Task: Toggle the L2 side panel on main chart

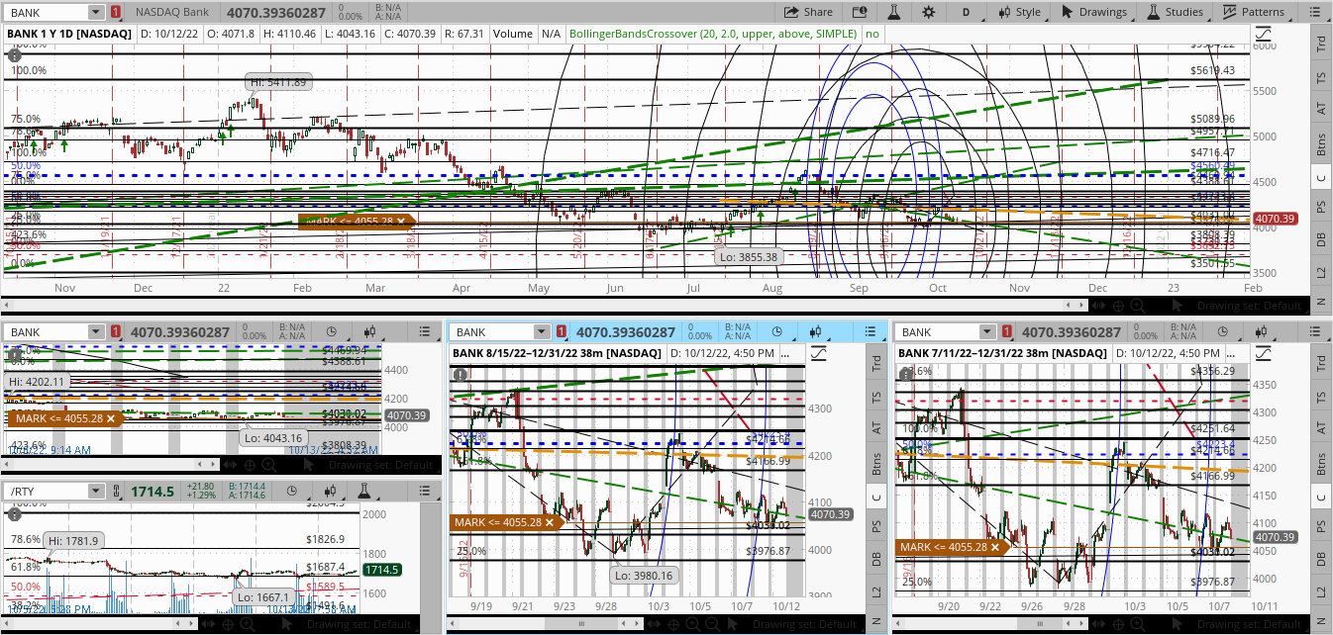Action: [x=1320, y=272]
